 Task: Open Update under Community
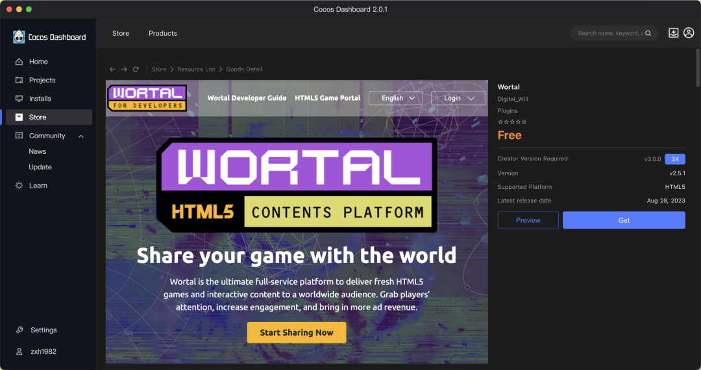[40, 167]
